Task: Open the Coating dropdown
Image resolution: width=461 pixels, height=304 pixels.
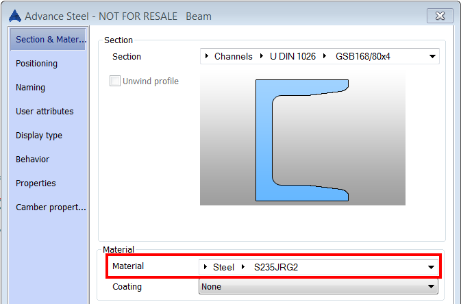Action: coord(319,286)
